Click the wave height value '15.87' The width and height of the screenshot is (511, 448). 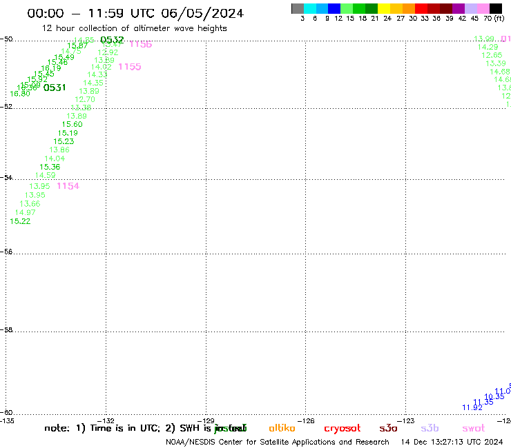pyautogui.click(x=77, y=46)
